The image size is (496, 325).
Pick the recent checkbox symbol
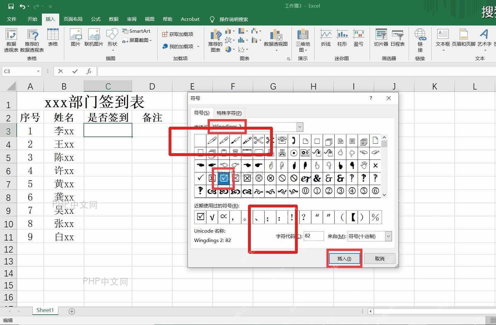[x=200, y=217]
